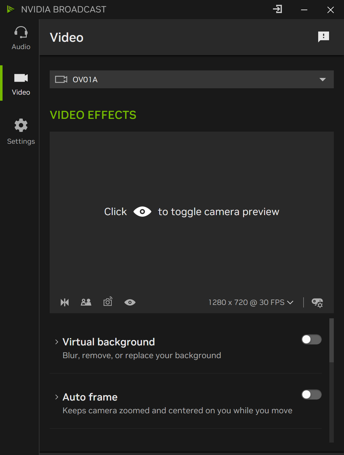This screenshot has height=455, width=344.
Task: Open the Settings tab
Action: (21, 132)
